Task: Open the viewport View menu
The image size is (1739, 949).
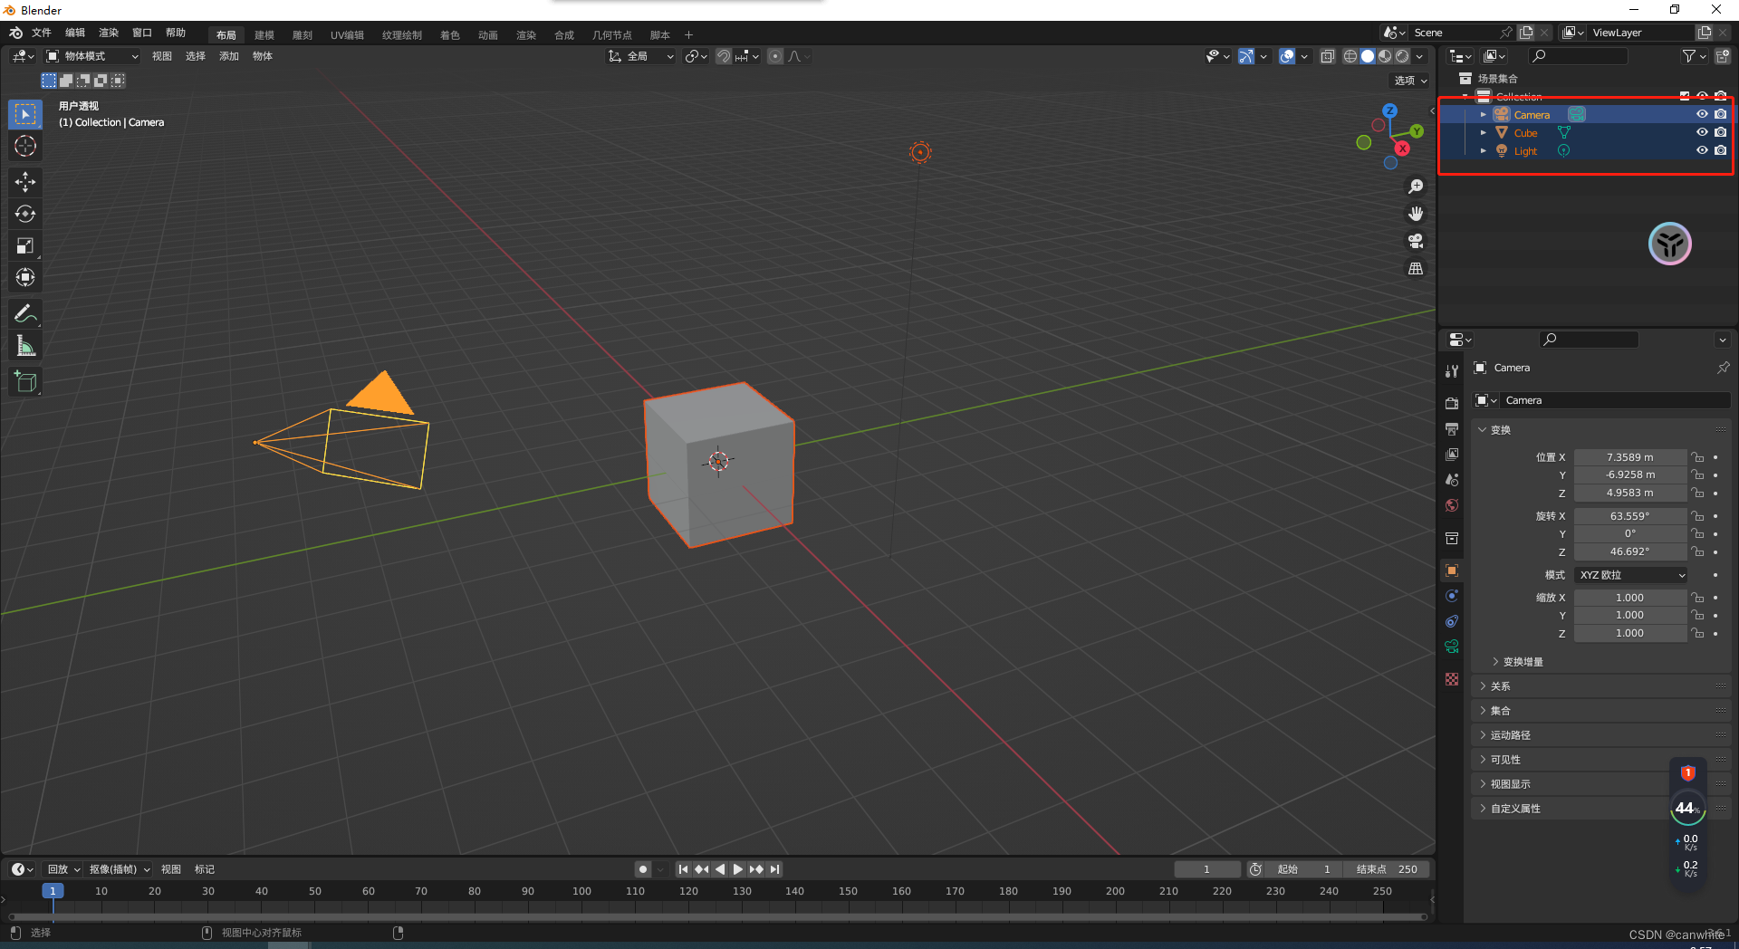Action: 162,56
